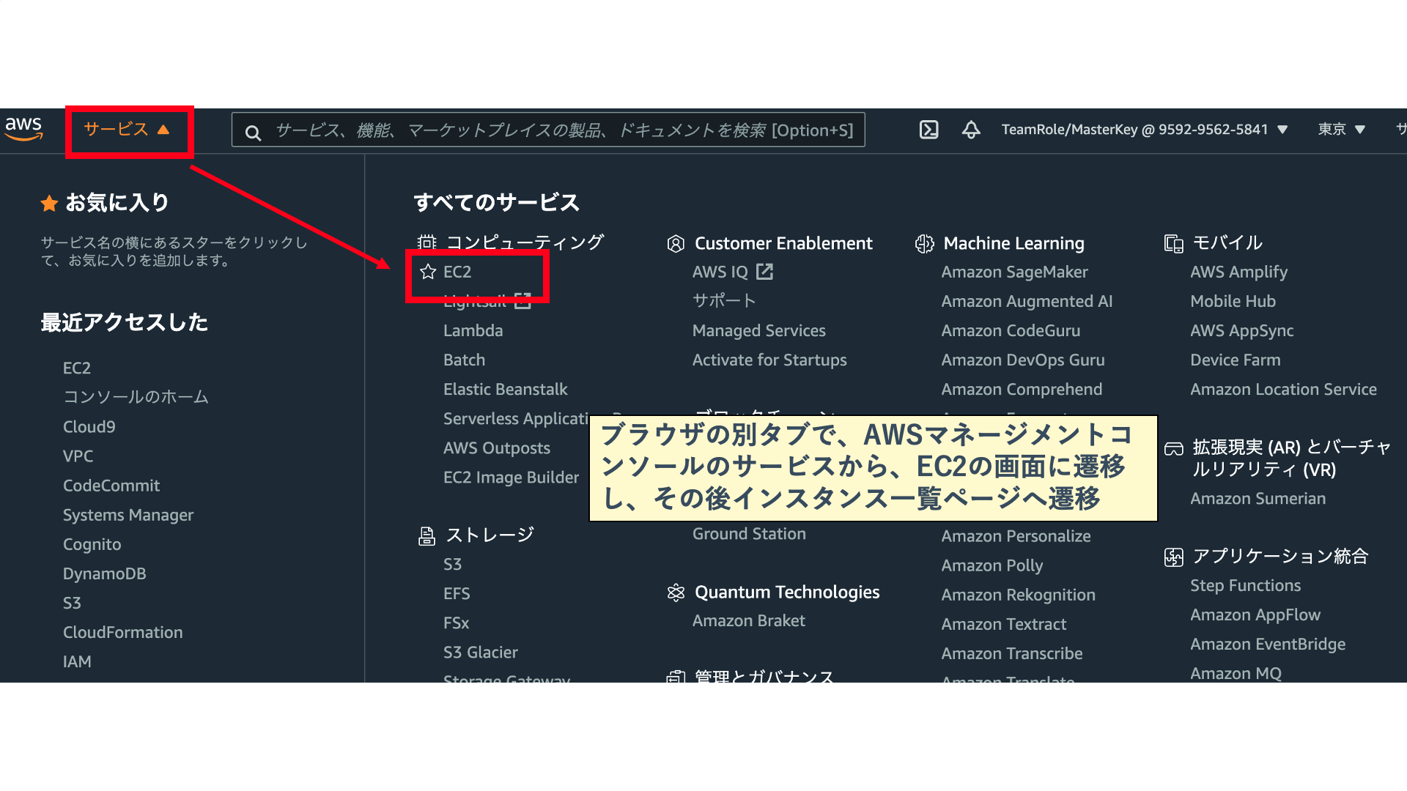Open VPC from recent list
The height and width of the screenshot is (791, 1407).
click(78, 456)
